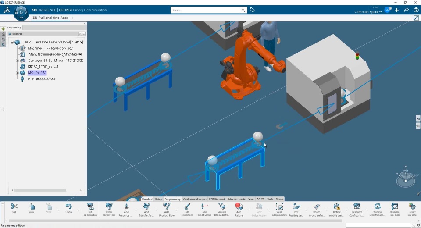Viewport: 421px width, 228px height.
Task: Open dropdown arrow next to Add Resource
Action: pyautogui.click(x=136, y=210)
